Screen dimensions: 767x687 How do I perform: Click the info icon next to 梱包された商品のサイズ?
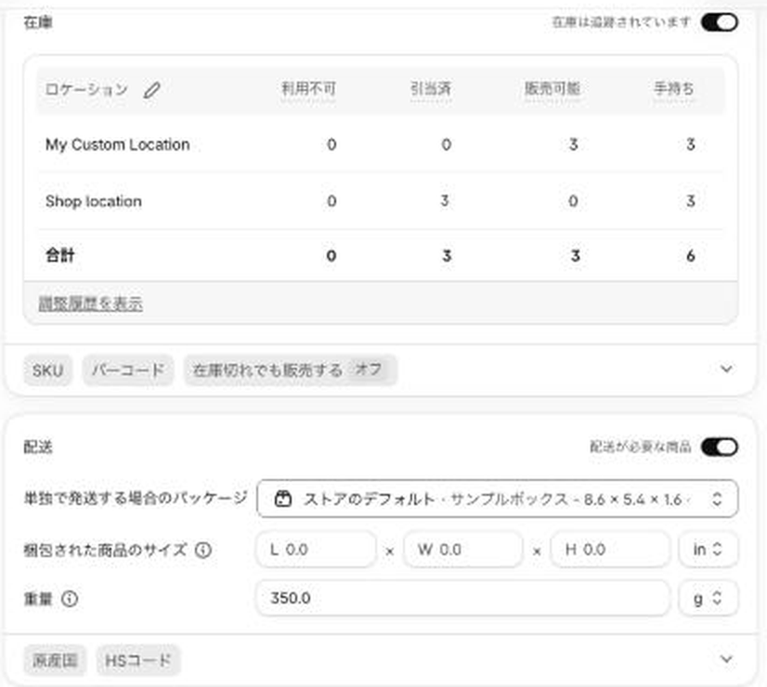click(x=203, y=550)
